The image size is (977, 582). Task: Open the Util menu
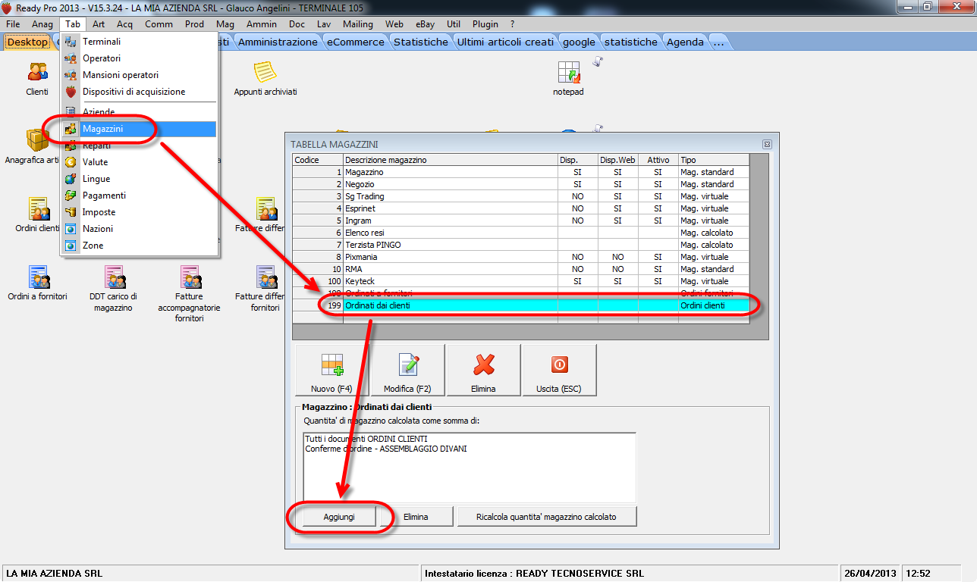coord(454,24)
